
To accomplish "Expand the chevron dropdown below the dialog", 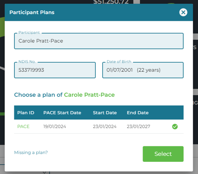I will tap(45, 172).
